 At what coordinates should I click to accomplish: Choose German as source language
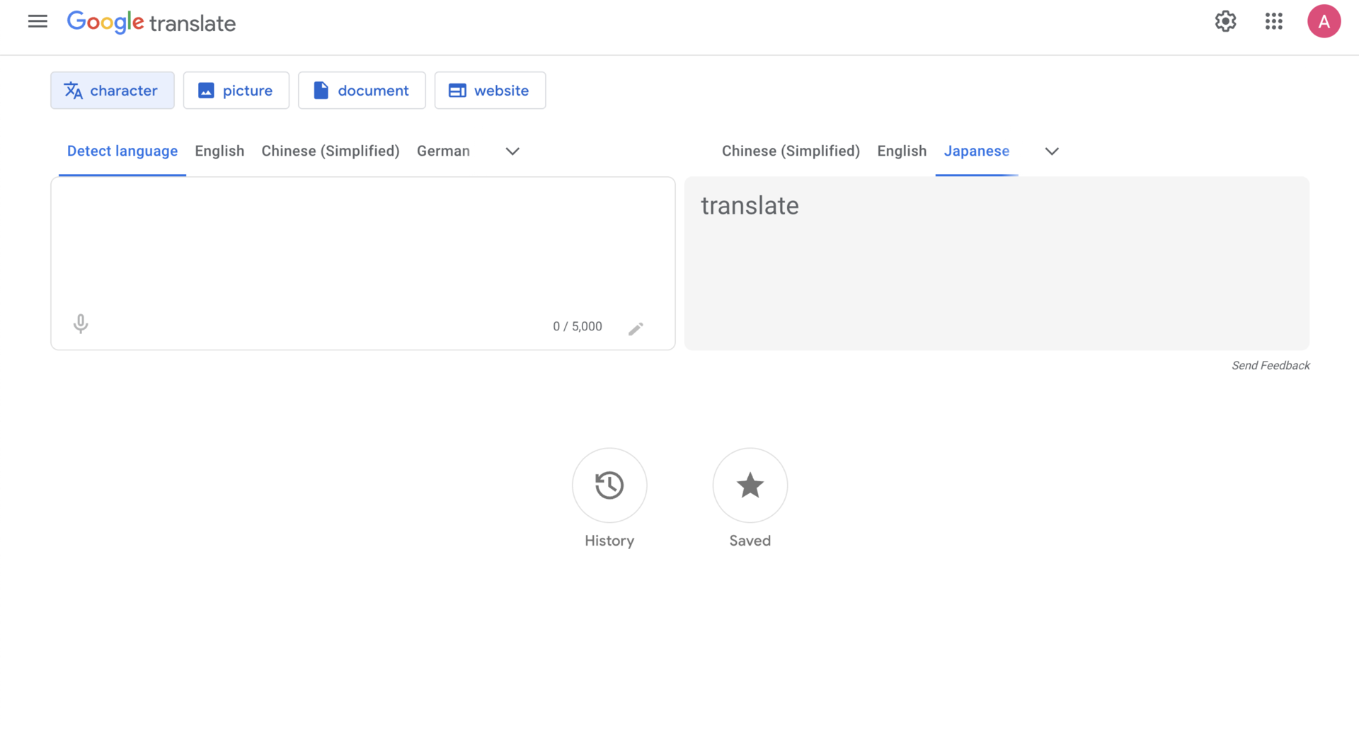click(x=443, y=151)
